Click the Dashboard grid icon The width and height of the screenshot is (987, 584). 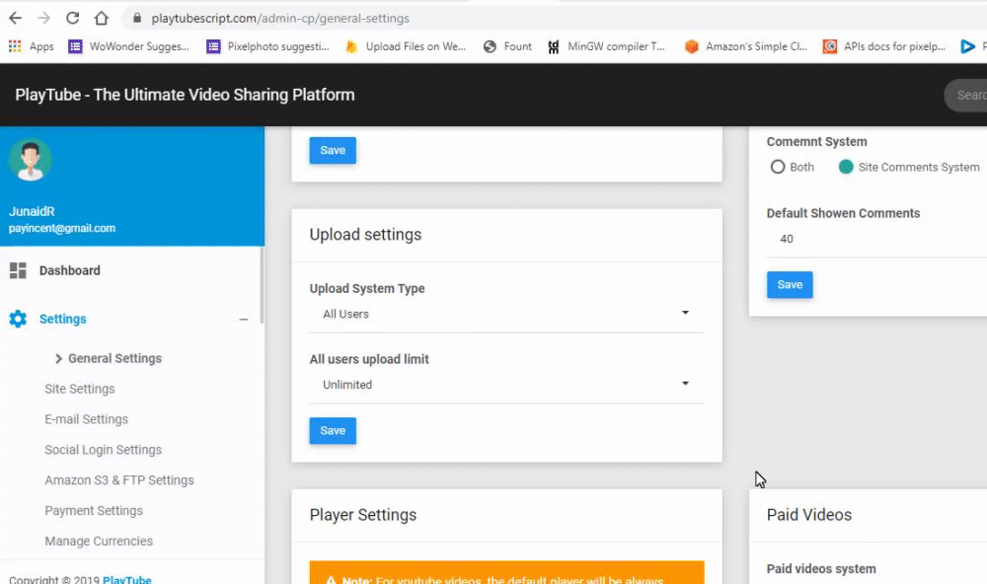pyautogui.click(x=18, y=270)
